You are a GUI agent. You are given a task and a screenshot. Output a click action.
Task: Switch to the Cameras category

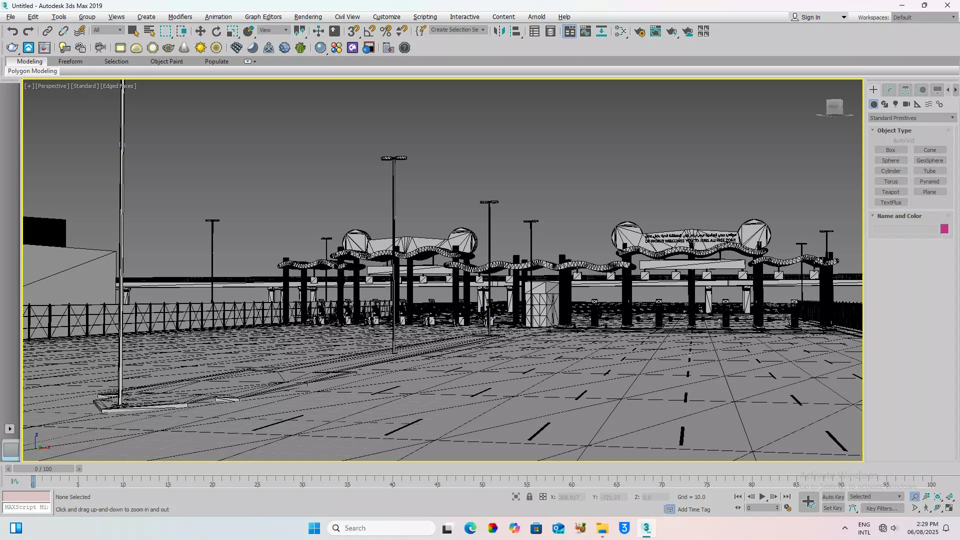906,104
